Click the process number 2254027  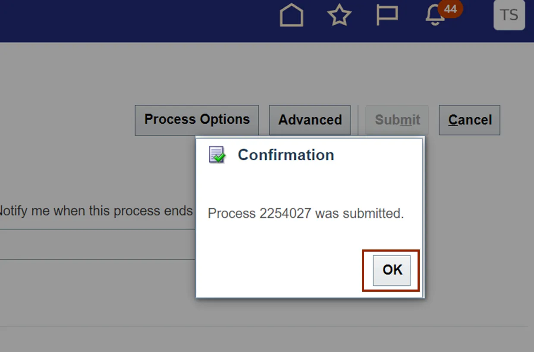click(x=285, y=213)
